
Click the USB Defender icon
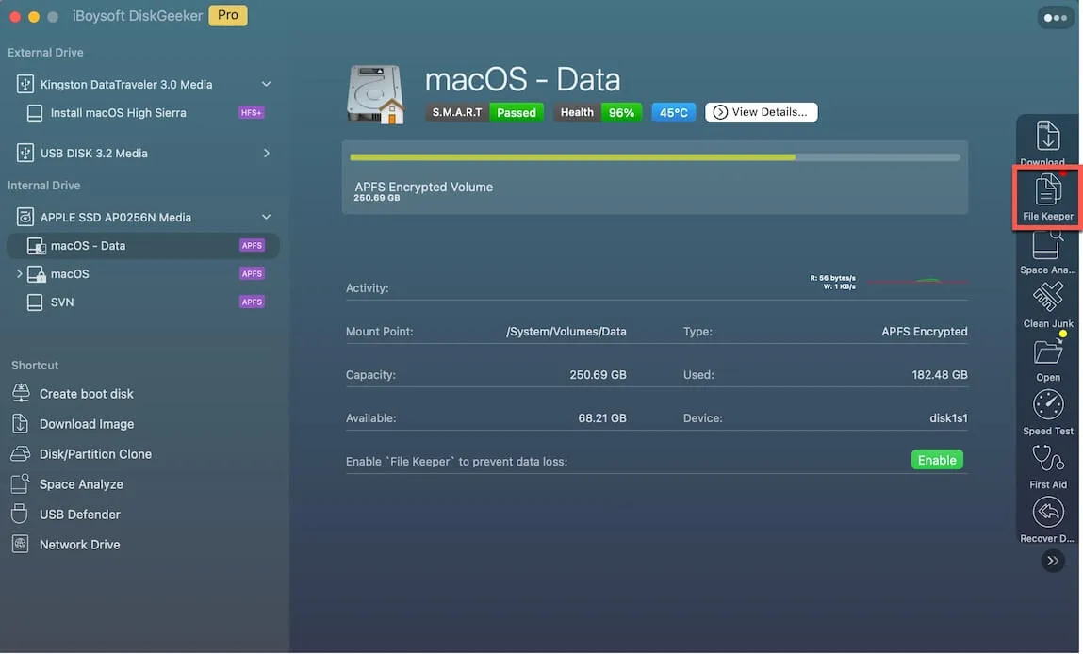click(x=20, y=514)
